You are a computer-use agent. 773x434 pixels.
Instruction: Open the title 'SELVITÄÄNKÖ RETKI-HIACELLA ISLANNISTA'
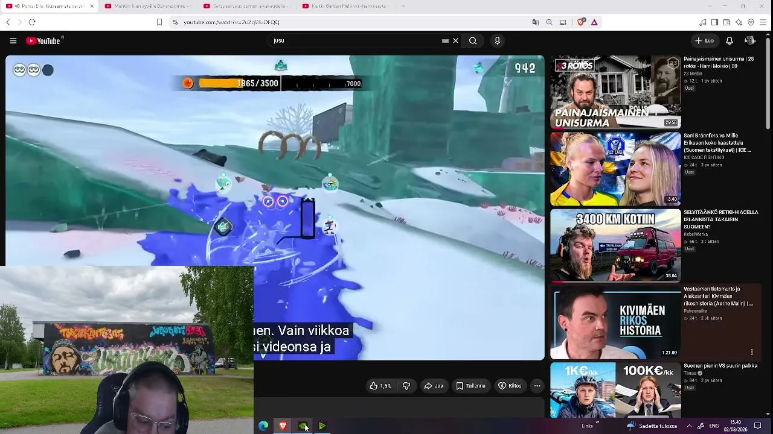[721, 219]
